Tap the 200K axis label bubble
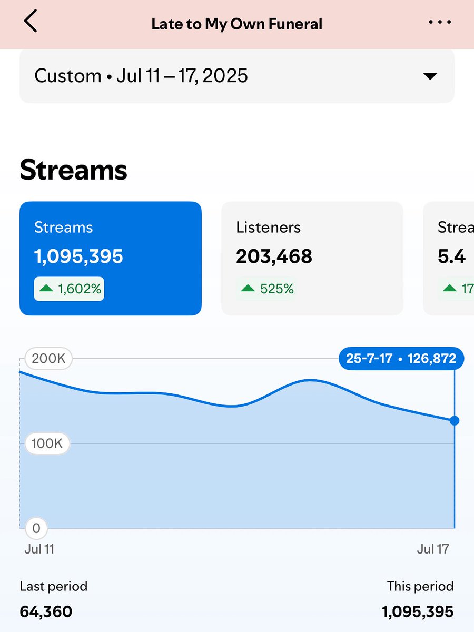This screenshot has width=474, height=632. (48, 359)
